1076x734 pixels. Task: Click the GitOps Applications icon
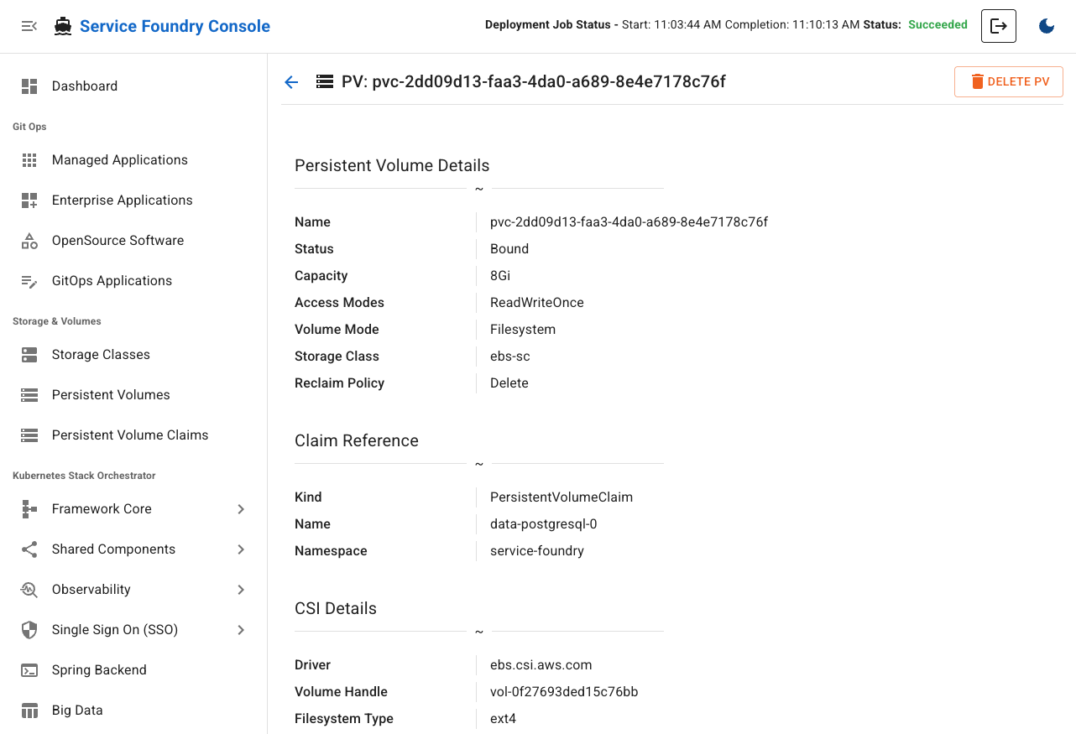click(29, 280)
